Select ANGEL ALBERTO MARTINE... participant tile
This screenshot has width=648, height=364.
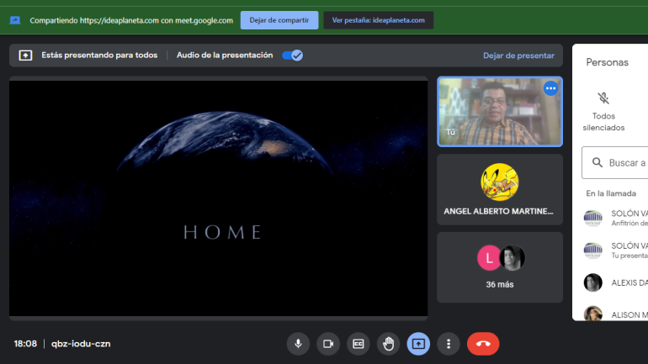[x=500, y=190]
